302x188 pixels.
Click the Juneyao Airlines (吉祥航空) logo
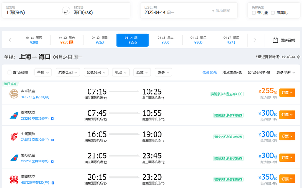pyautogui.click(x=14, y=93)
